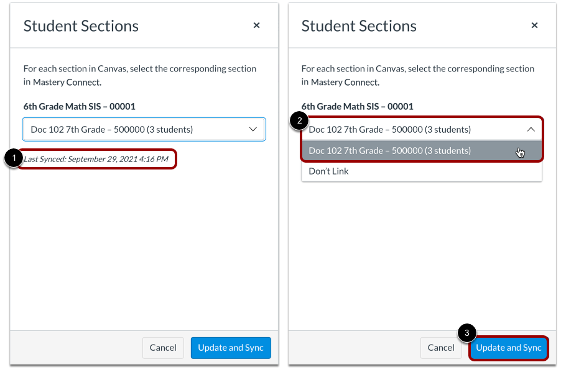Screen dimensions: 561x375
Task: Click the number 3 annotation badge
Action: coord(468,332)
